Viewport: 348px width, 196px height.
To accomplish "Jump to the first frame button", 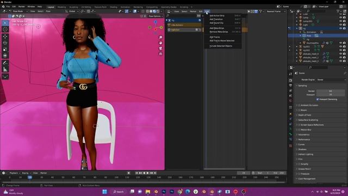I will 136,173.
